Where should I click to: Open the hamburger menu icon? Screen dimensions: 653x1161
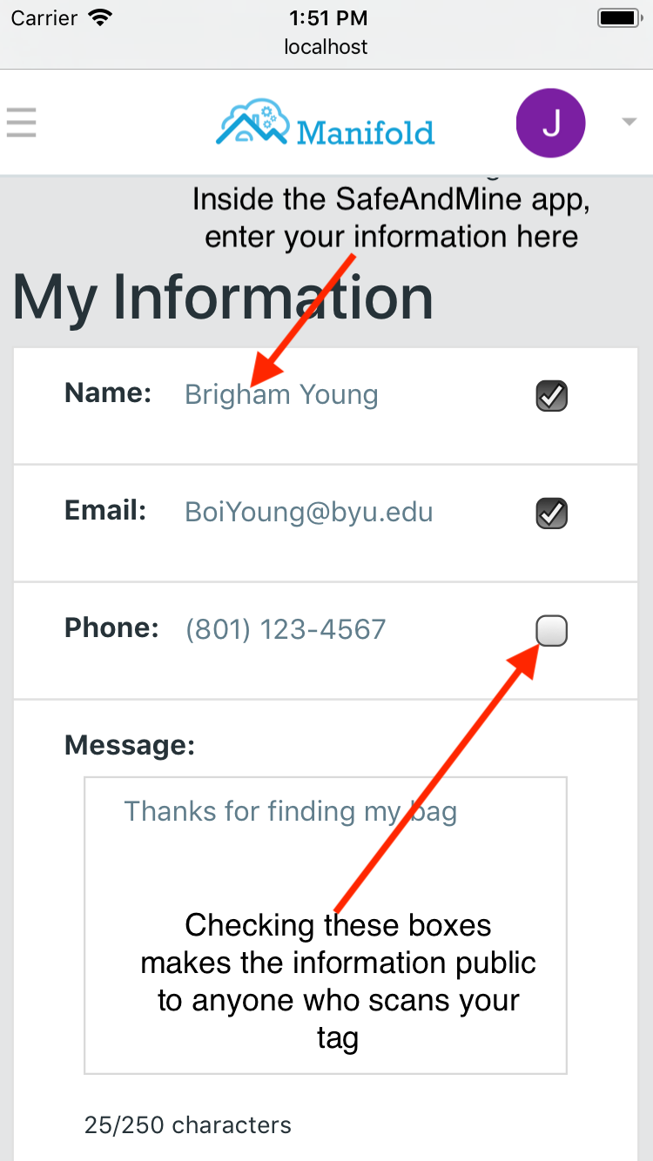tap(21, 122)
